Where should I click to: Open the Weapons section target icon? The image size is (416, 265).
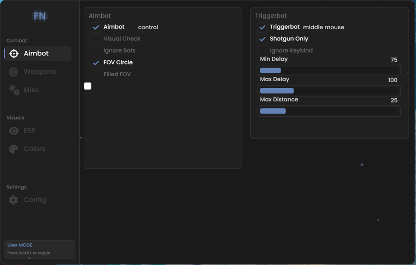(13, 72)
